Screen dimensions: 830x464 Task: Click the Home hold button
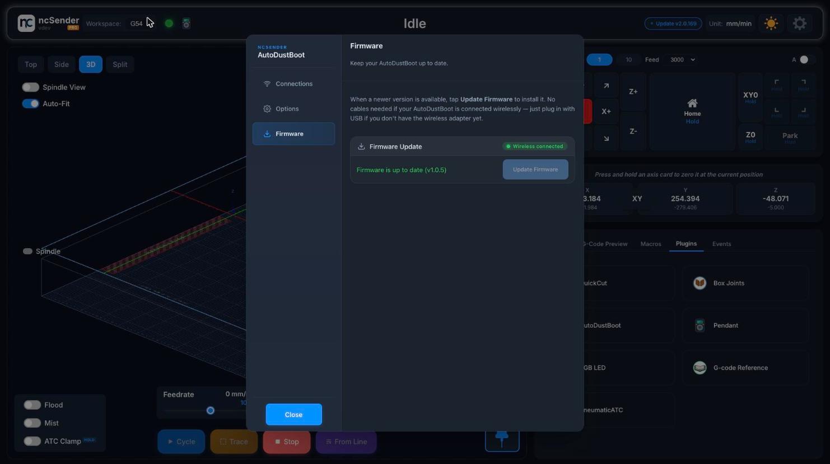coord(692,111)
